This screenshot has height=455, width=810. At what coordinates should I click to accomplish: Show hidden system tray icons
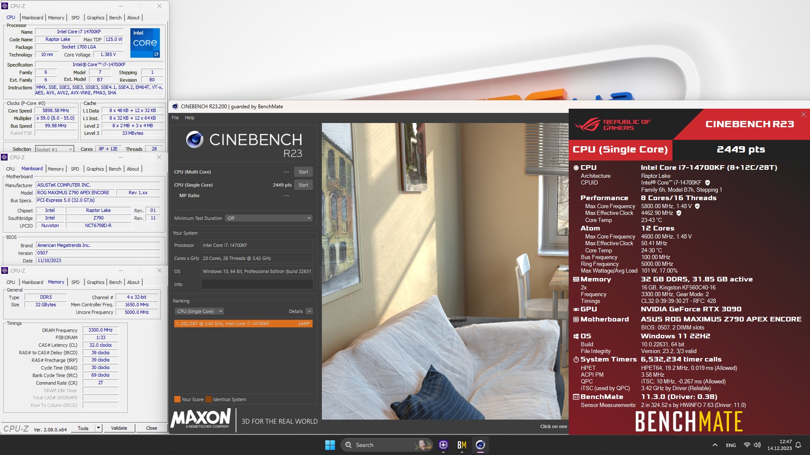(x=715, y=445)
